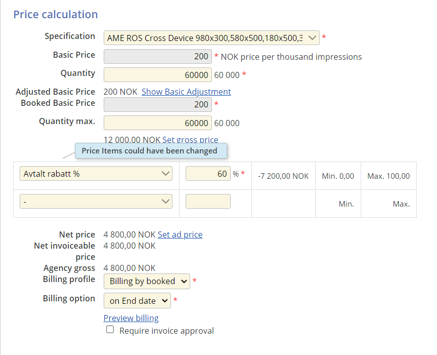Open the empty price item dropdown
437x355 pixels.
(96, 201)
